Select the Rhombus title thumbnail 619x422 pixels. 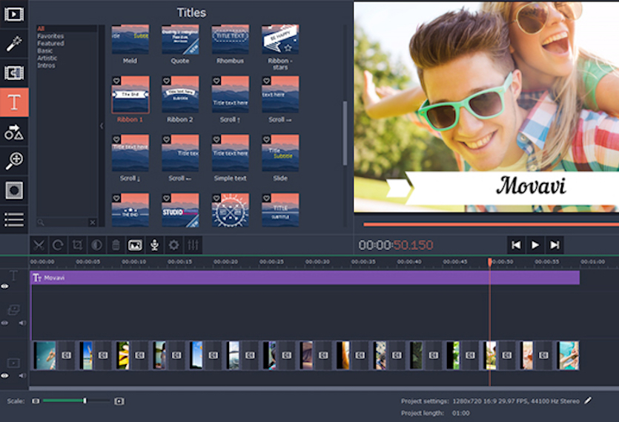230,39
